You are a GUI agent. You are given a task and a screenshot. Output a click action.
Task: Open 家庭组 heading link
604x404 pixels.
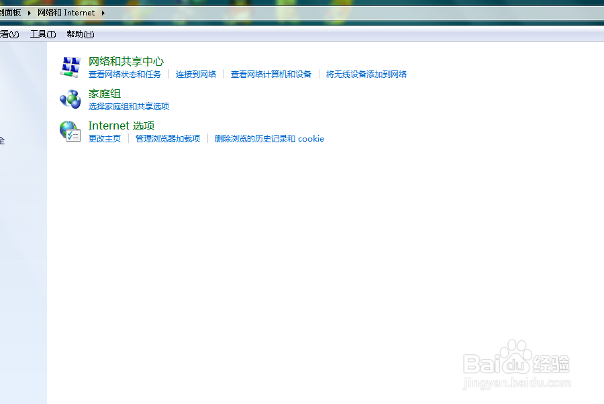click(x=105, y=93)
